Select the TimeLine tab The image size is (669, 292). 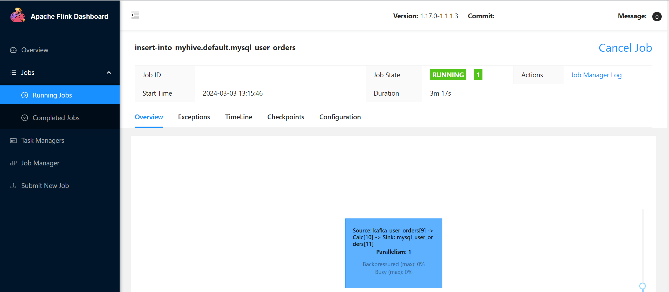[239, 117]
